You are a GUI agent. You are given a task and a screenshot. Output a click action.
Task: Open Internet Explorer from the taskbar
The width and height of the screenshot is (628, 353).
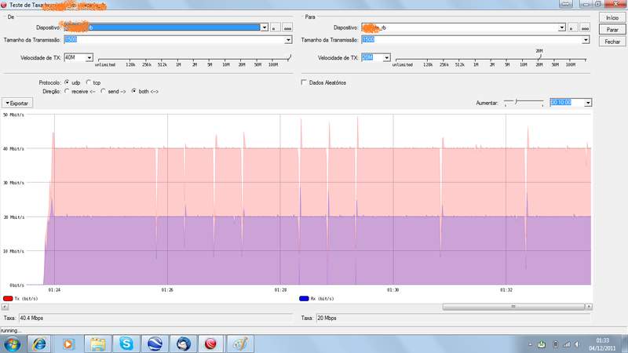[38, 344]
